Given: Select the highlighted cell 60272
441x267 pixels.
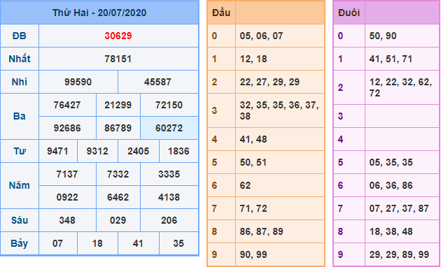Looking at the screenshot, I should click(169, 128).
